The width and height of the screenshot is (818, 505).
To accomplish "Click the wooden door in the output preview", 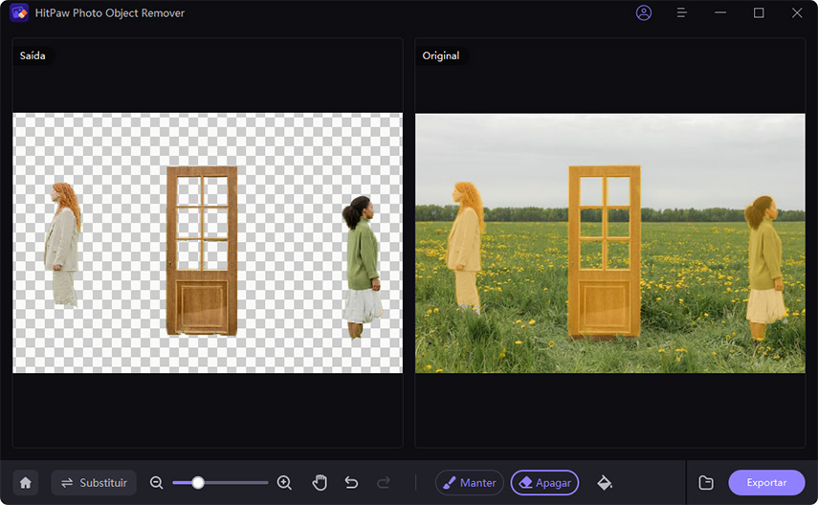I will [x=202, y=251].
